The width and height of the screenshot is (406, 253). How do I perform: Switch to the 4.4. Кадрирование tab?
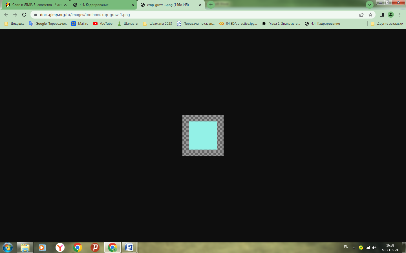[x=103, y=5]
